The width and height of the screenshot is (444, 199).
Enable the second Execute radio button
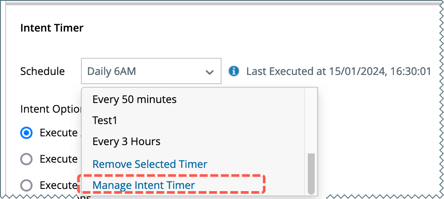pyautogui.click(x=27, y=159)
